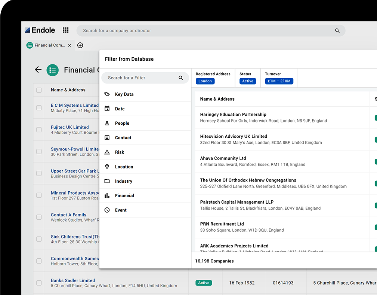
Task: Open Banks Sadler Limited link
Action: (x=73, y=280)
